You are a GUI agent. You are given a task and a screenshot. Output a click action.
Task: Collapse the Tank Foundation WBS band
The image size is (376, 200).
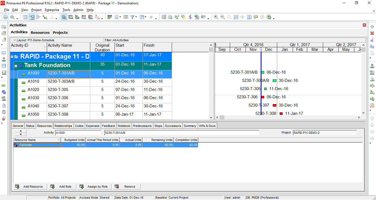[x=17, y=65]
